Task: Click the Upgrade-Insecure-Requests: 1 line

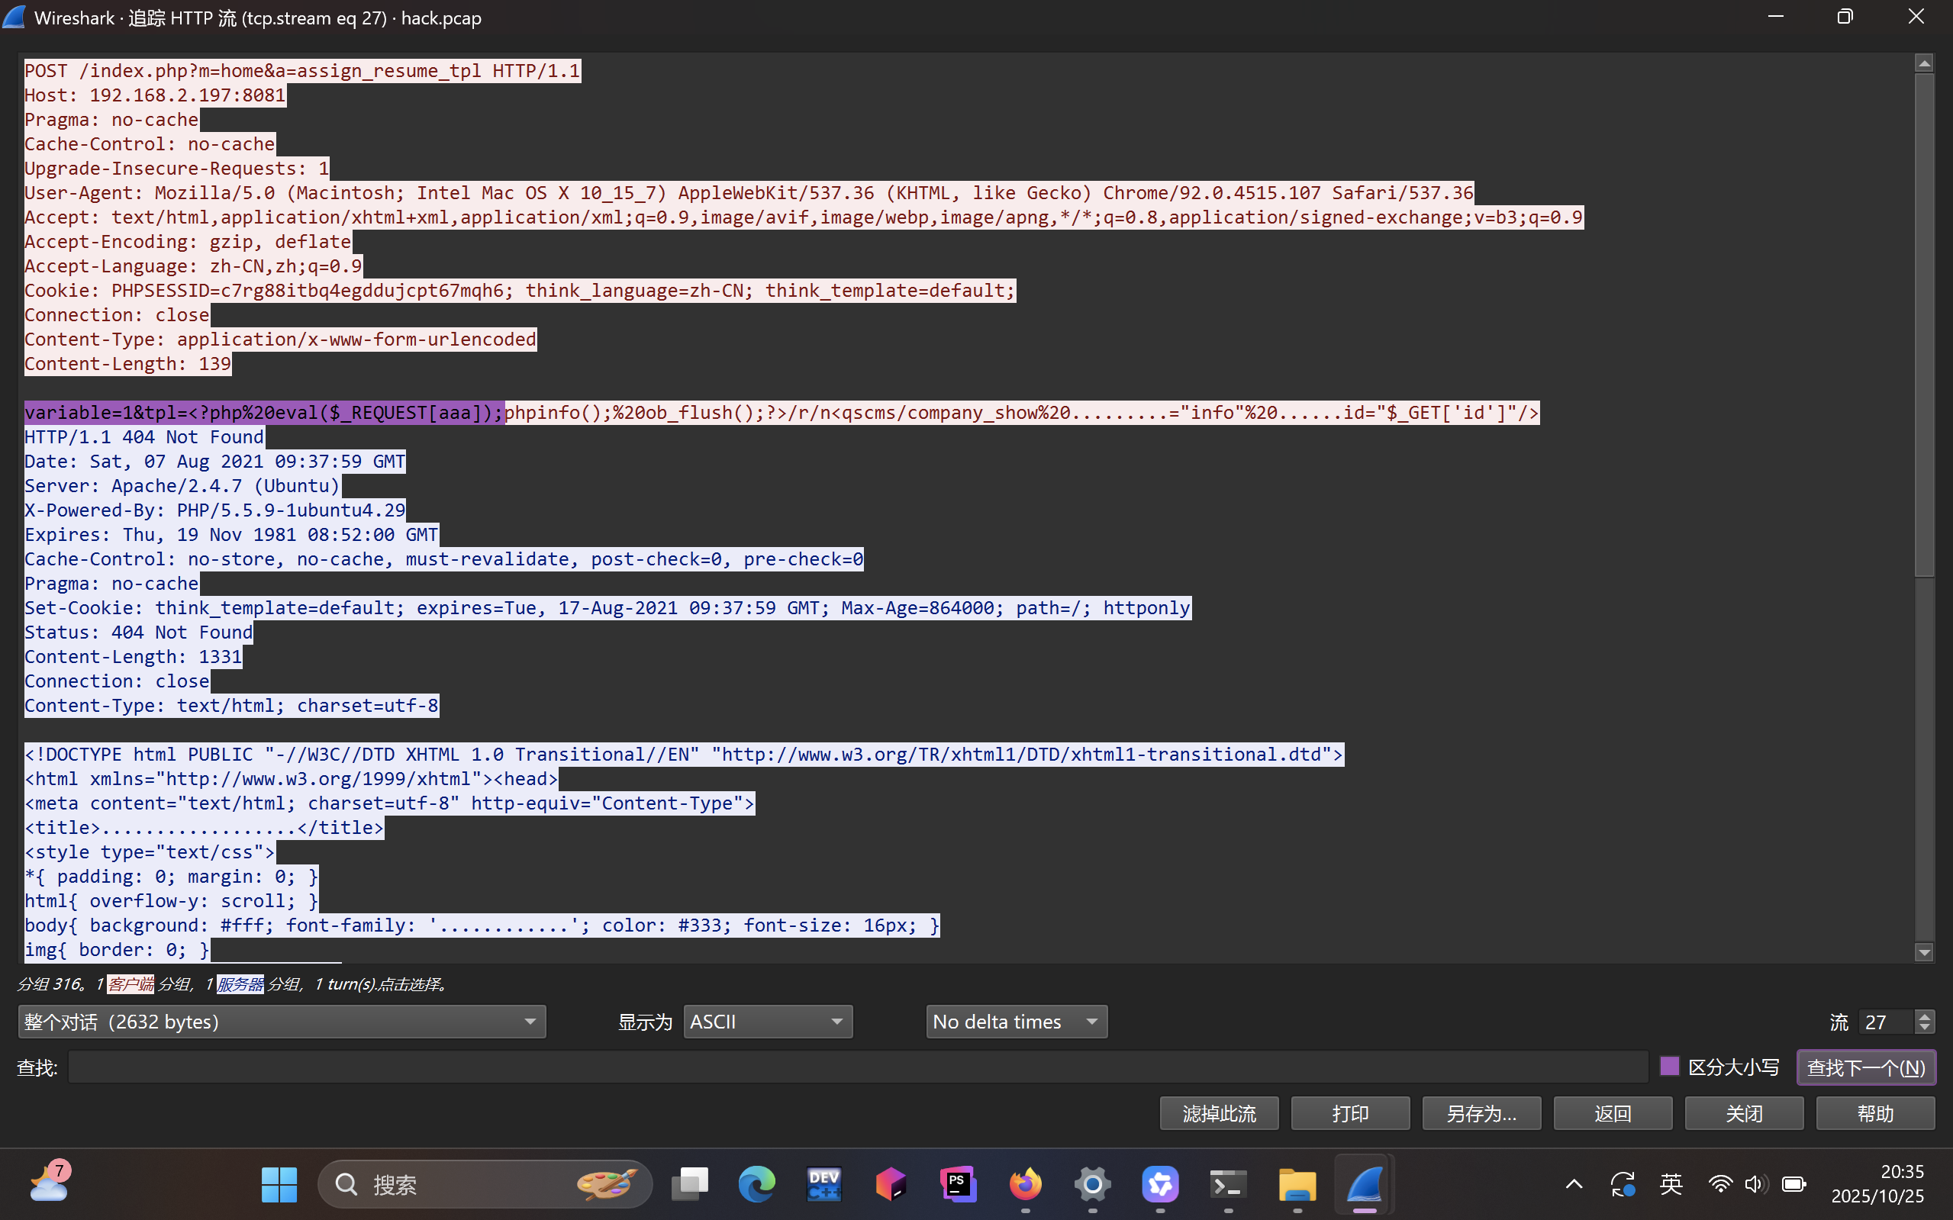Action: tap(177, 169)
